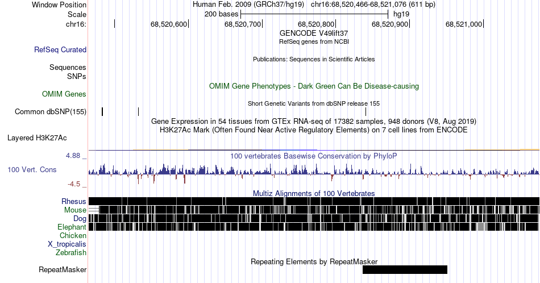This screenshot has height=283, width=540.
Task: Click the Elephant alignment bar
Action: (x=314, y=227)
